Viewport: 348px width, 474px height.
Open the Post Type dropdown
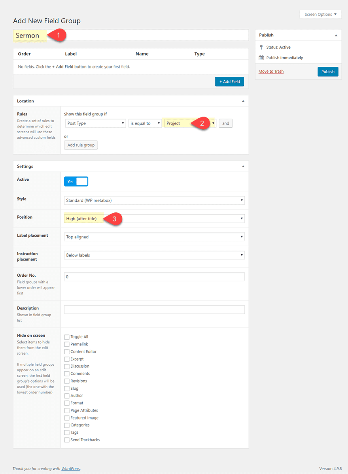(x=95, y=123)
